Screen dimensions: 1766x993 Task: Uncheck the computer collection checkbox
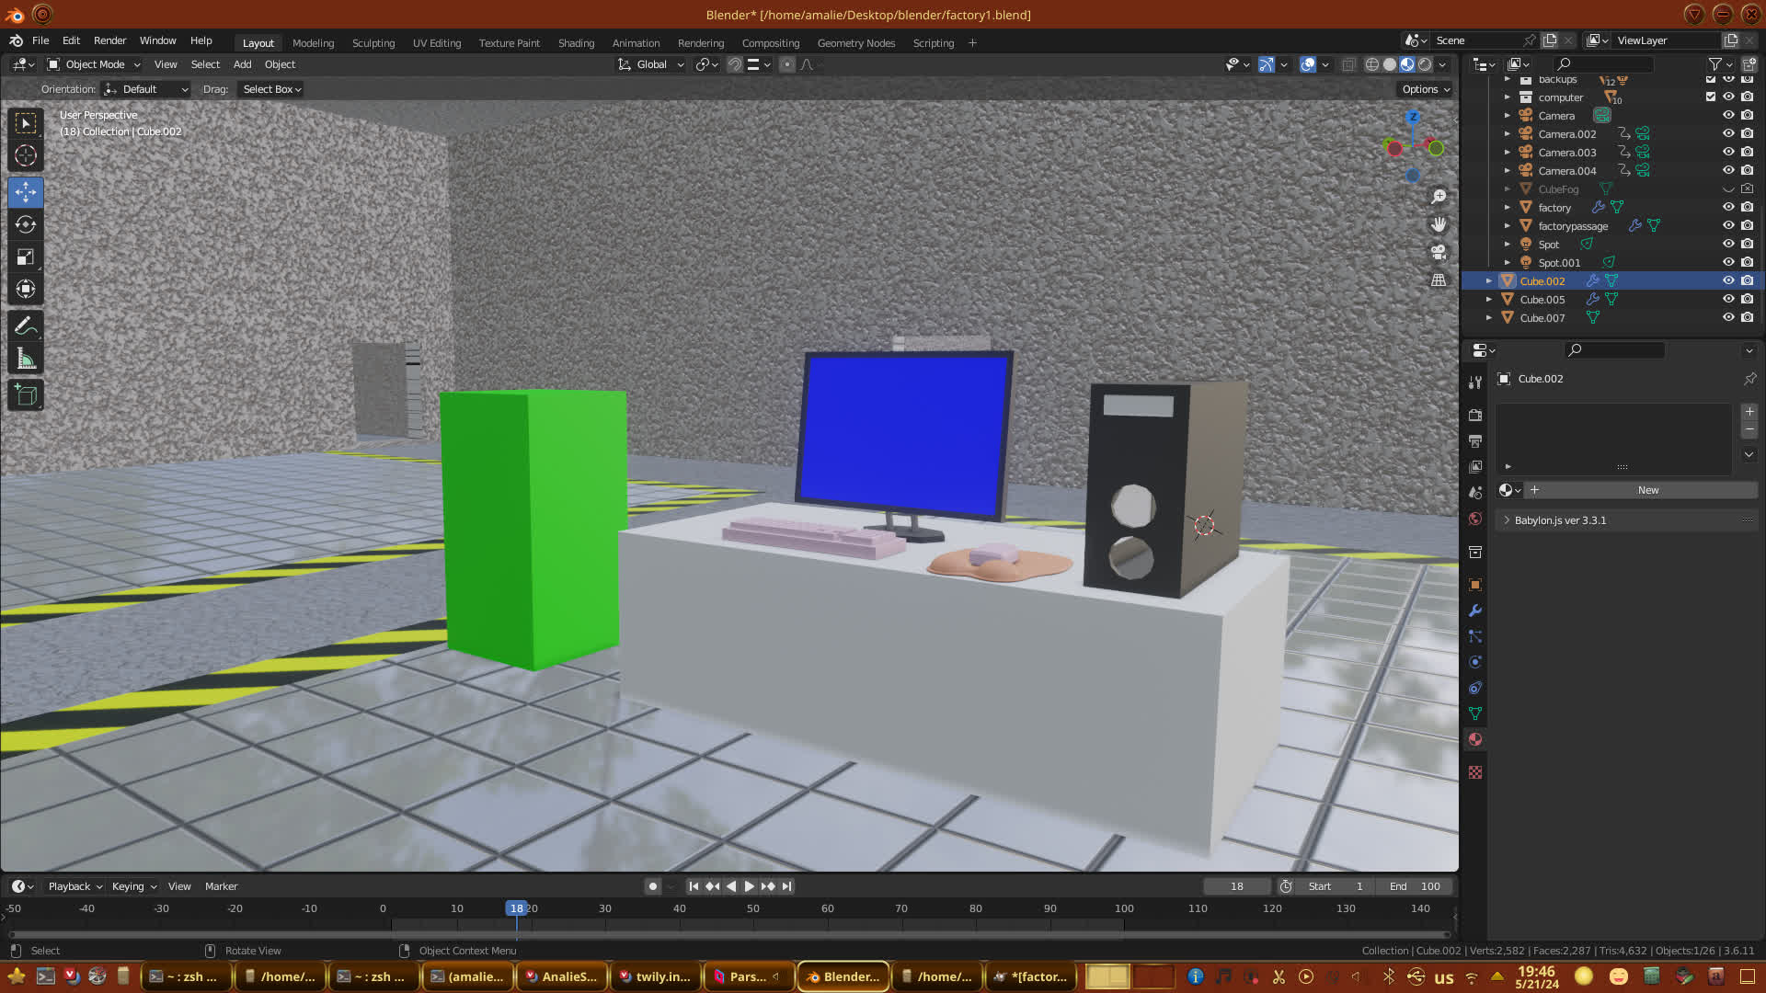click(1710, 97)
